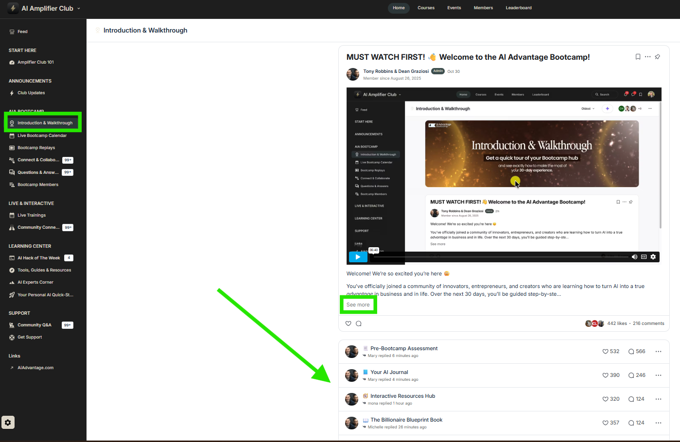The image size is (680, 442).
Task: Like the Your AI Journal post
Action: coord(611,375)
